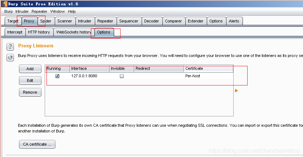Open the Decoder tab
The image size is (303, 157).
coord(152,21)
